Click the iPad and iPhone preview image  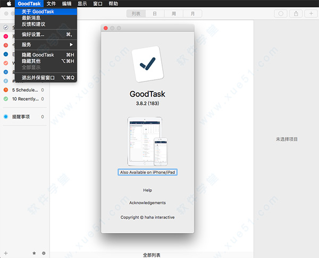point(147,142)
